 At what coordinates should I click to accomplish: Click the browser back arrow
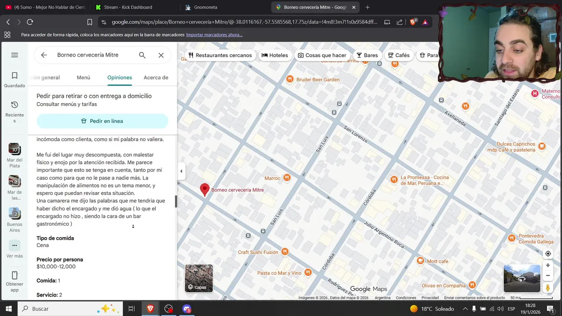[8, 22]
